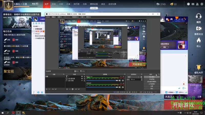The image size is (205, 115).
Task: Open Windows taskbar search
Action: (8, 113)
